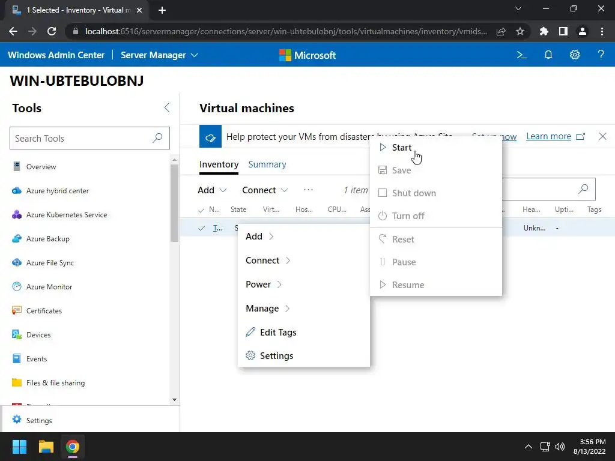
Task: Share this page from address bar
Action: (x=501, y=31)
